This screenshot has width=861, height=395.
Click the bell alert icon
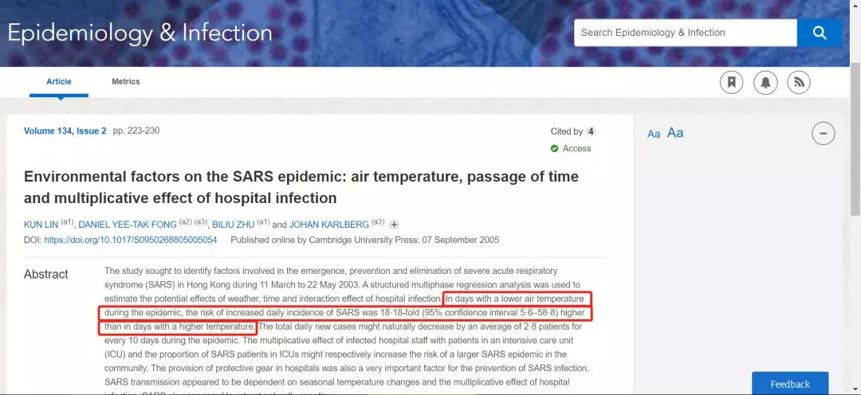(x=765, y=82)
